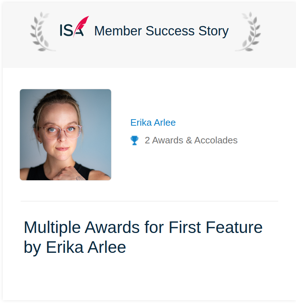Click the 'Member Success Story' heading
The width and height of the screenshot is (296, 307).
(x=161, y=31)
